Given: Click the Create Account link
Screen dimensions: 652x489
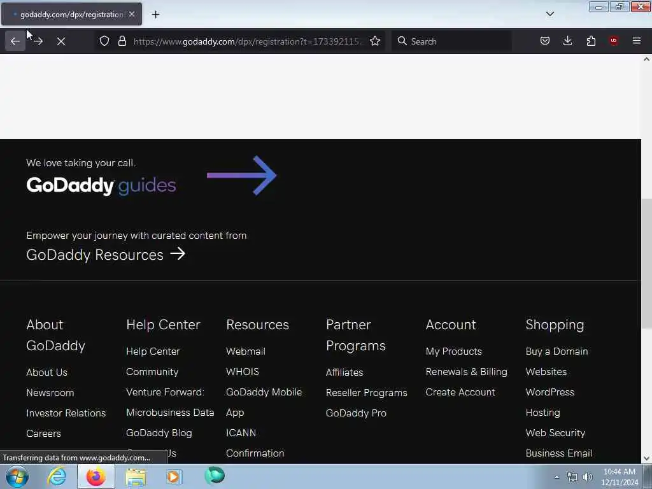Looking at the screenshot, I should pyautogui.click(x=460, y=392).
